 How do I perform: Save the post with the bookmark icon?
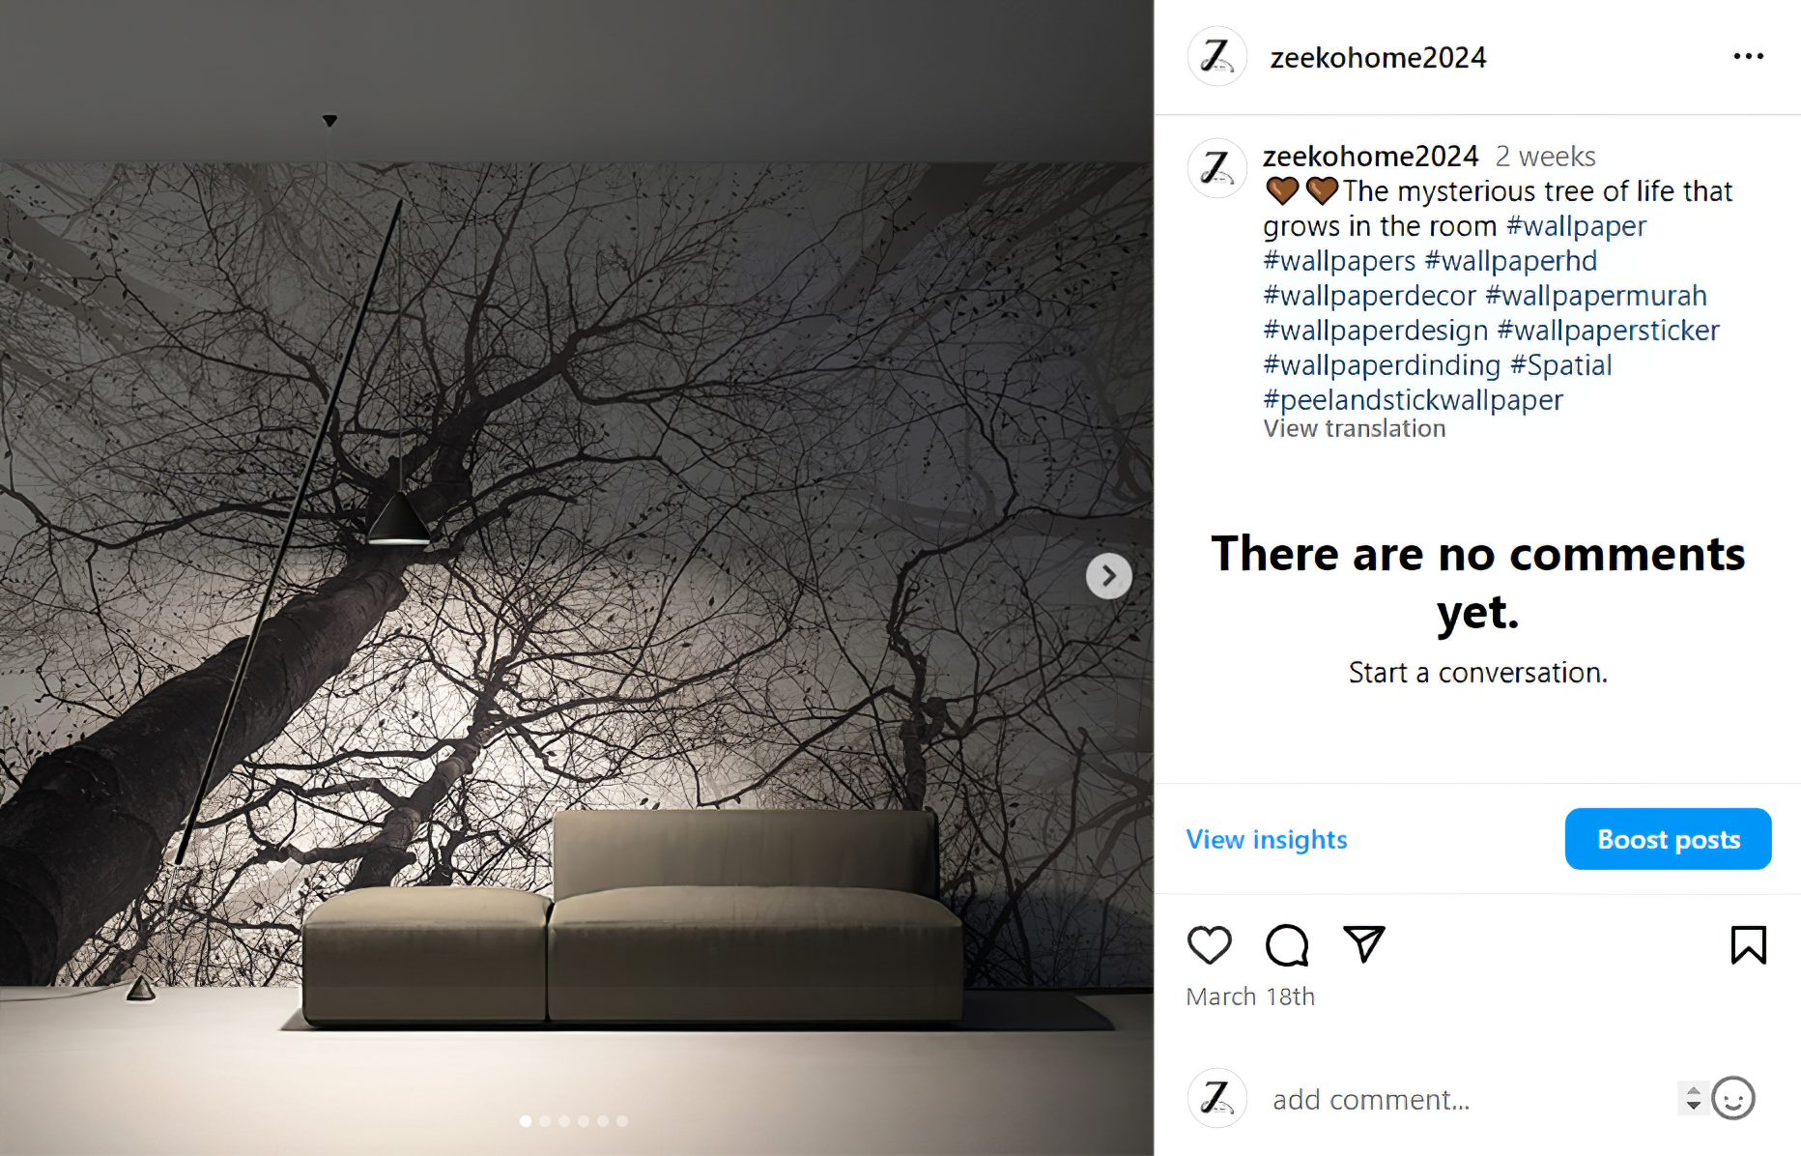coord(1748,944)
